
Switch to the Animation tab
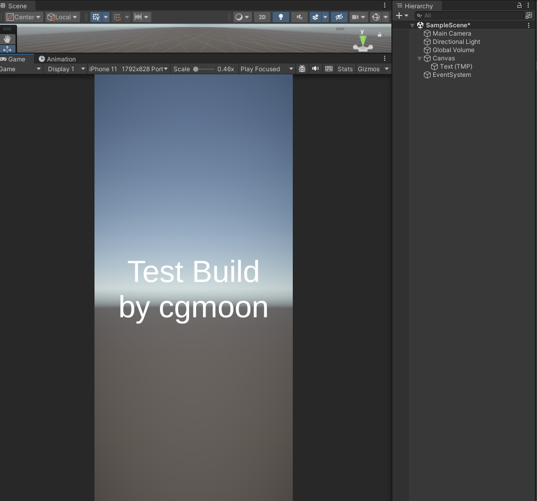pyautogui.click(x=57, y=59)
